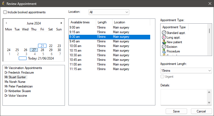Select the New patient type label
Screen dimensions: 214x116
click(174, 42)
